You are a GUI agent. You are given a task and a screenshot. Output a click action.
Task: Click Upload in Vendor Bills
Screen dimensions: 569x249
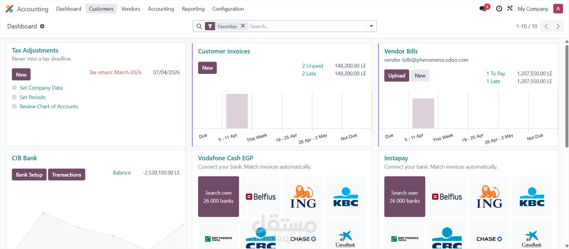coord(397,75)
